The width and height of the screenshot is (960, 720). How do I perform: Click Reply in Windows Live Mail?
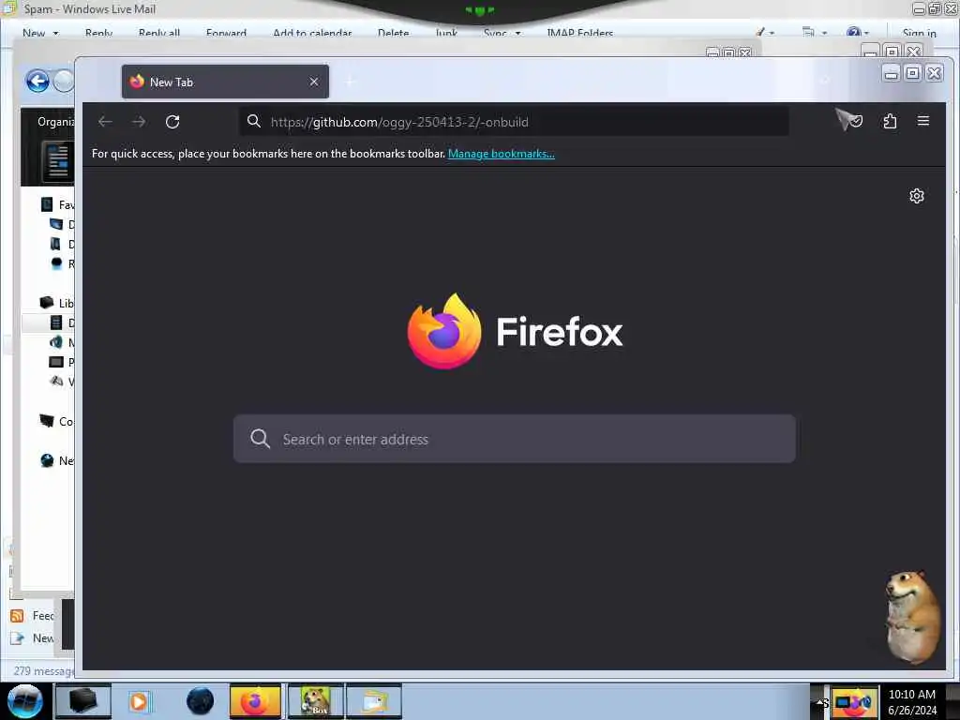98,33
